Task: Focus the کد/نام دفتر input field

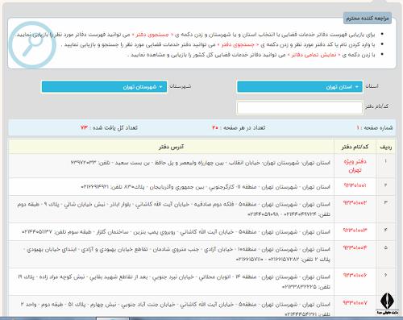Action: [300, 107]
